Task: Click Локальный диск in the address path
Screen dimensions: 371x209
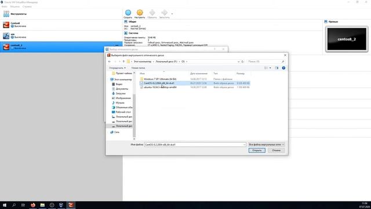Action: click(166, 62)
